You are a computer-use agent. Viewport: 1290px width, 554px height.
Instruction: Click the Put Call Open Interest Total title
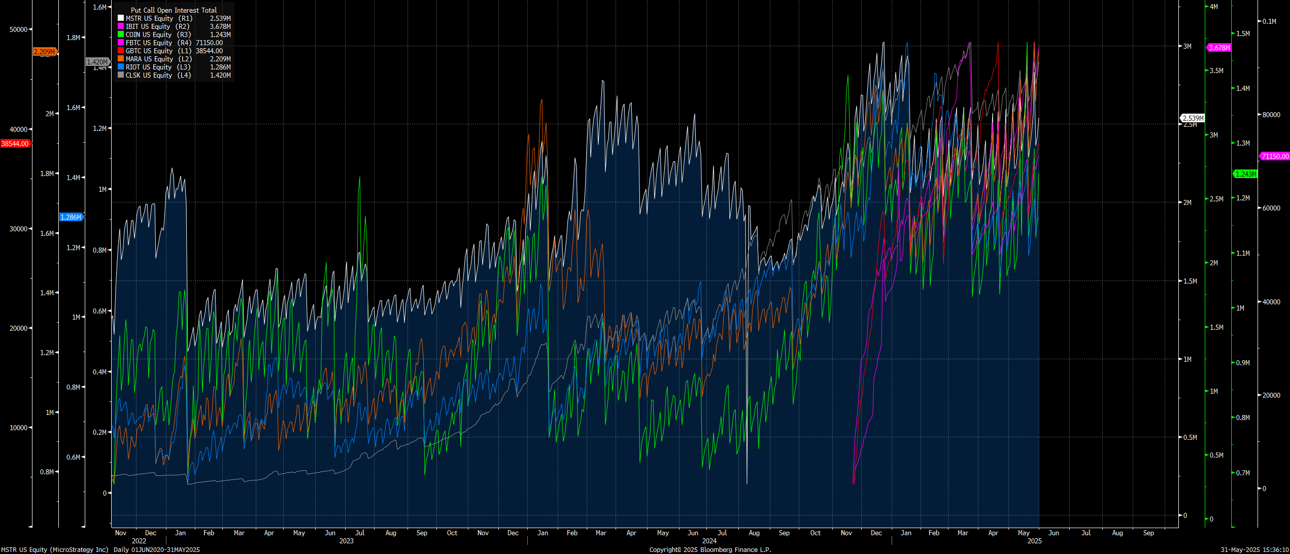174,10
